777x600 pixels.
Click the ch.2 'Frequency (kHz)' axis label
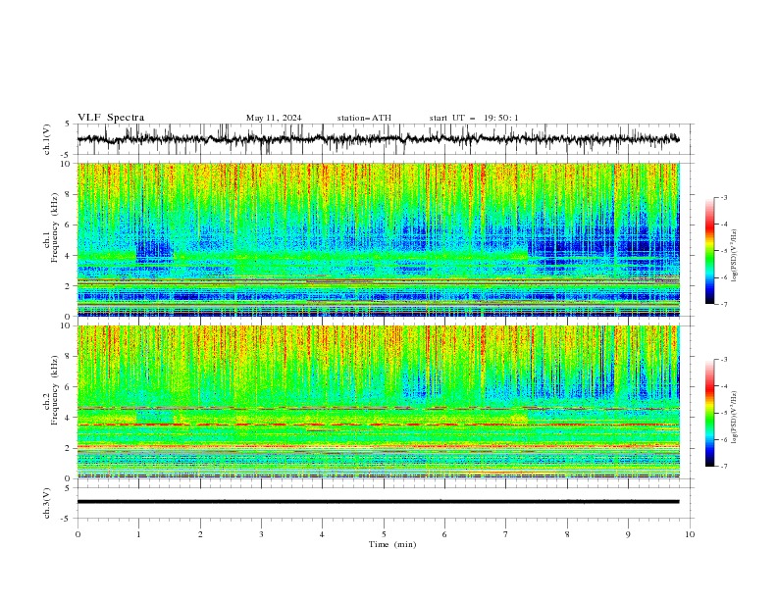[x=54, y=390]
